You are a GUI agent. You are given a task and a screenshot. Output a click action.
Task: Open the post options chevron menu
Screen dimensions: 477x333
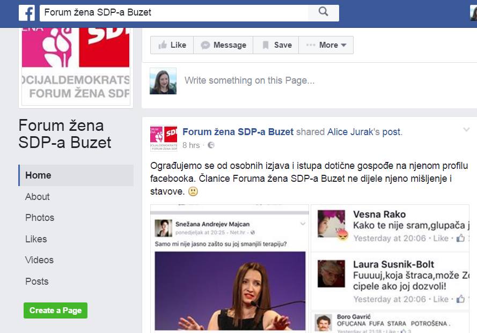click(466, 130)
